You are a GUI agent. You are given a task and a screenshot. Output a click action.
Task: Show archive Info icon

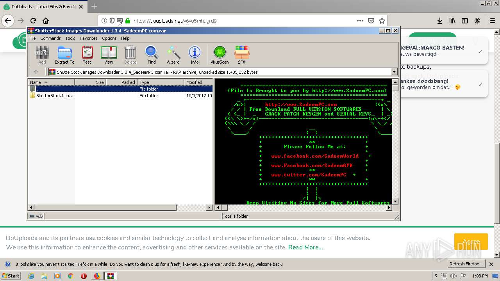(x=195, y=55)
